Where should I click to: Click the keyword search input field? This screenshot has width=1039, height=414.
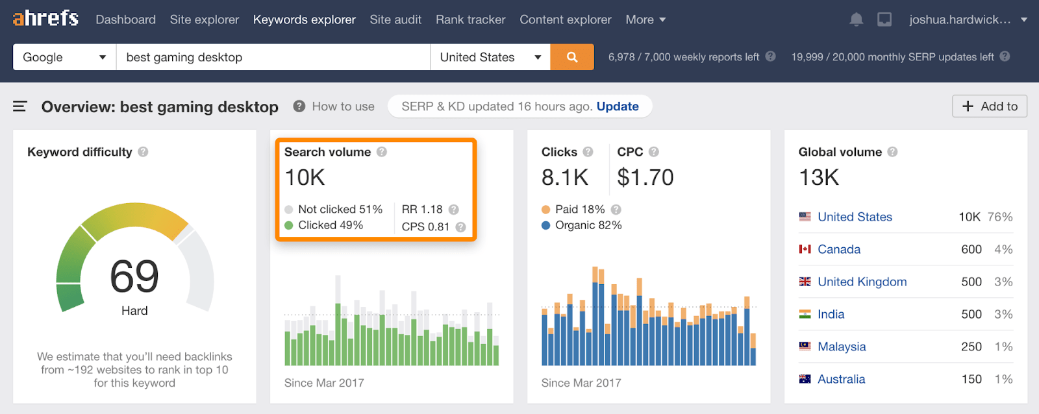(x=273, y=57)
